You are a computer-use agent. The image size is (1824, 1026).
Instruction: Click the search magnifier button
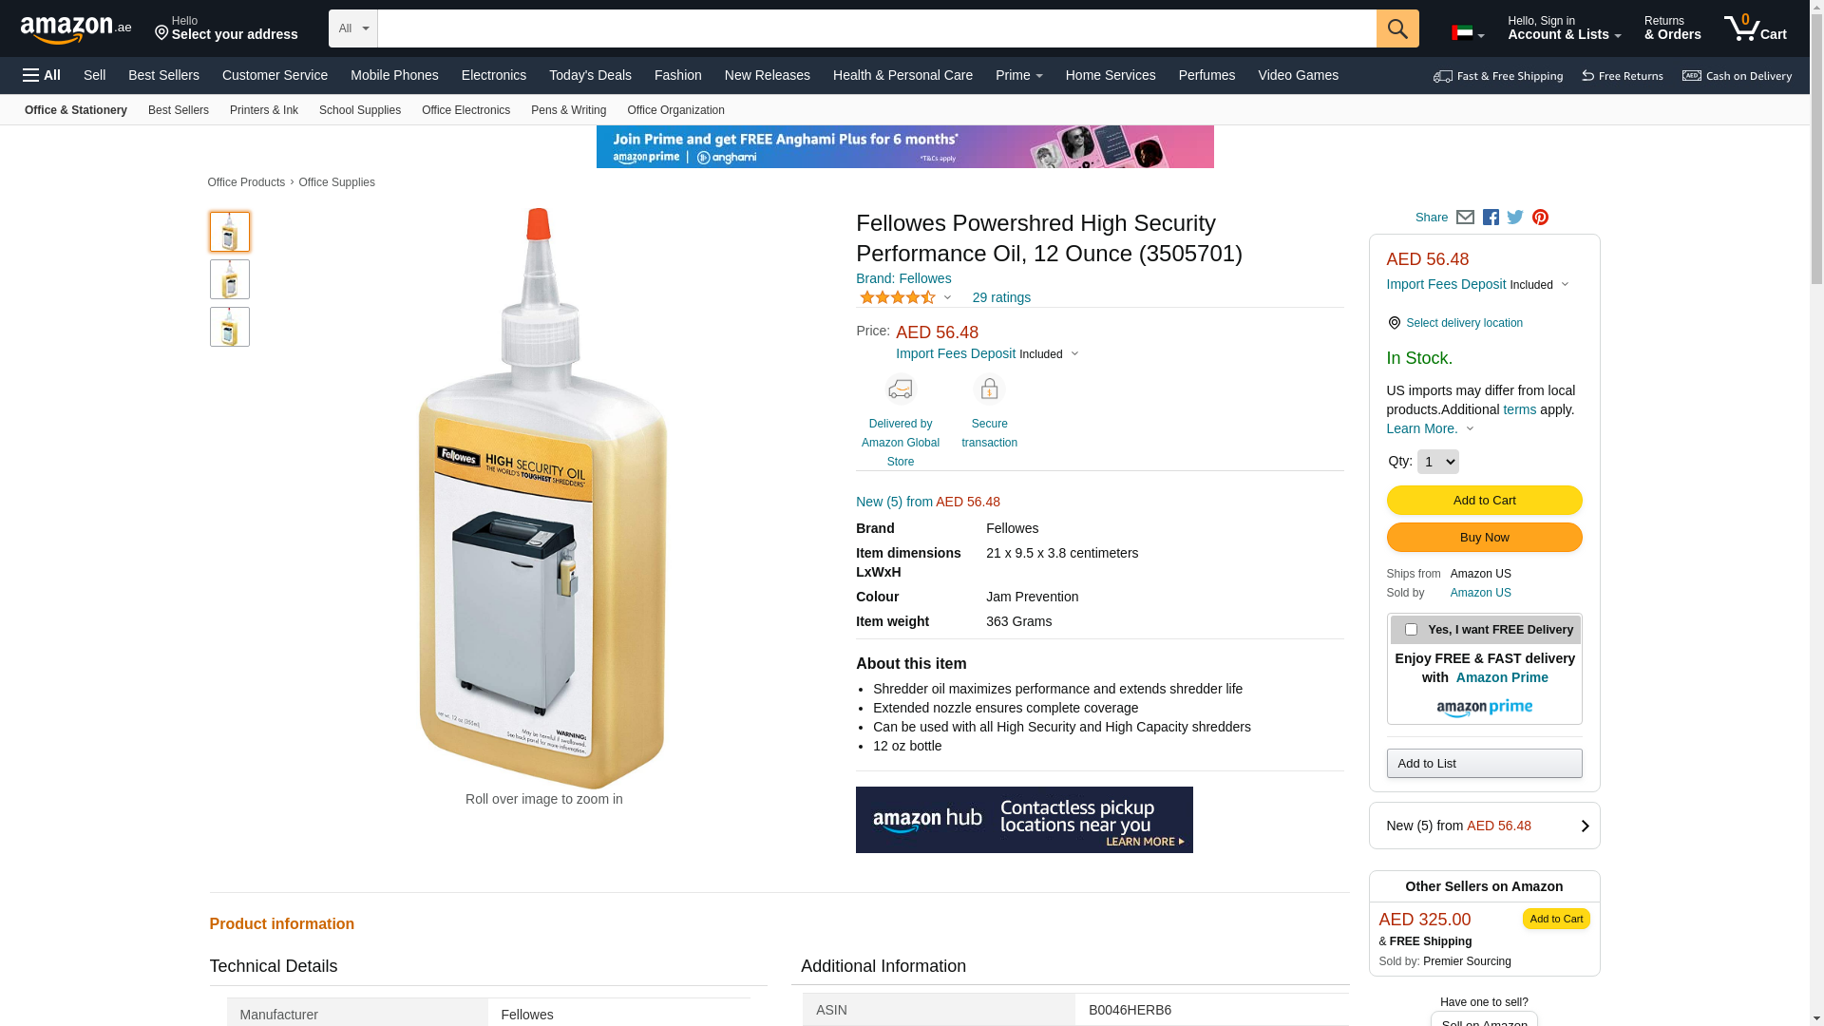click(1396, 28)
